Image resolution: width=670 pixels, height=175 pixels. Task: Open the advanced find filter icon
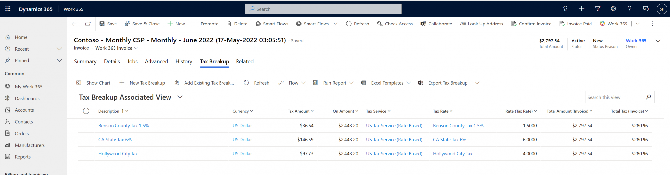point(597,9)
